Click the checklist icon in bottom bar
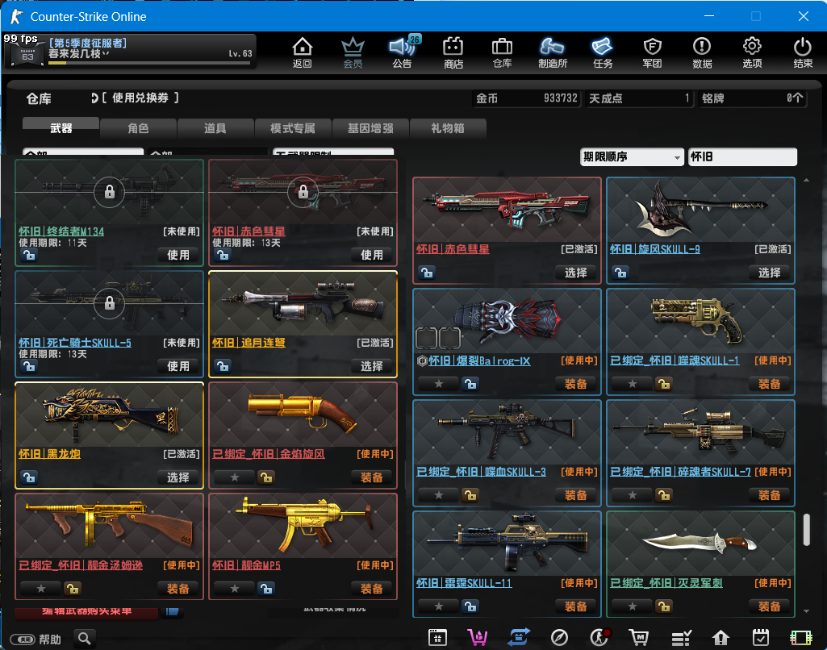This screenshot has height=650, width=827. coord(681,639)
